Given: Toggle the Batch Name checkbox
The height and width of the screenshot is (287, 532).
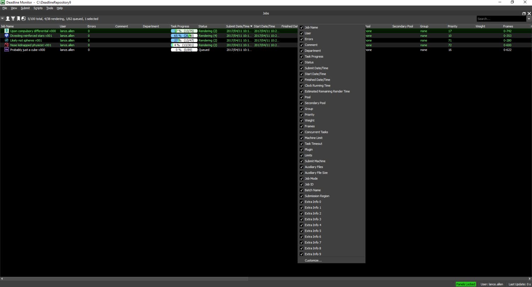Looking at the screenshot, I should click(301, 190).
